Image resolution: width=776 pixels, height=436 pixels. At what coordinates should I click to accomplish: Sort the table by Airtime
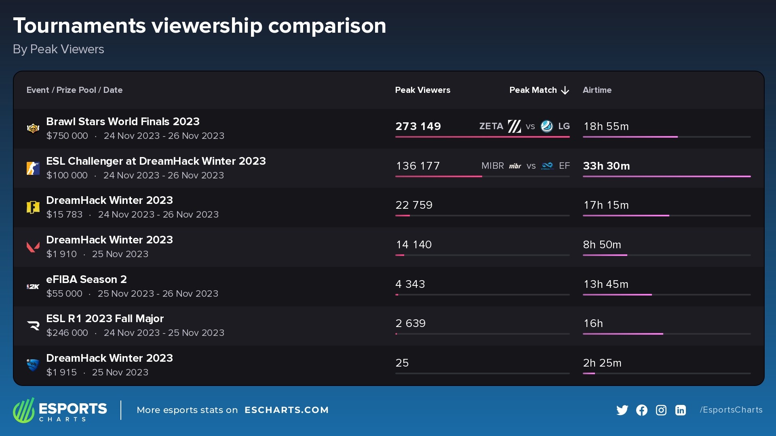tap(597, 90)
